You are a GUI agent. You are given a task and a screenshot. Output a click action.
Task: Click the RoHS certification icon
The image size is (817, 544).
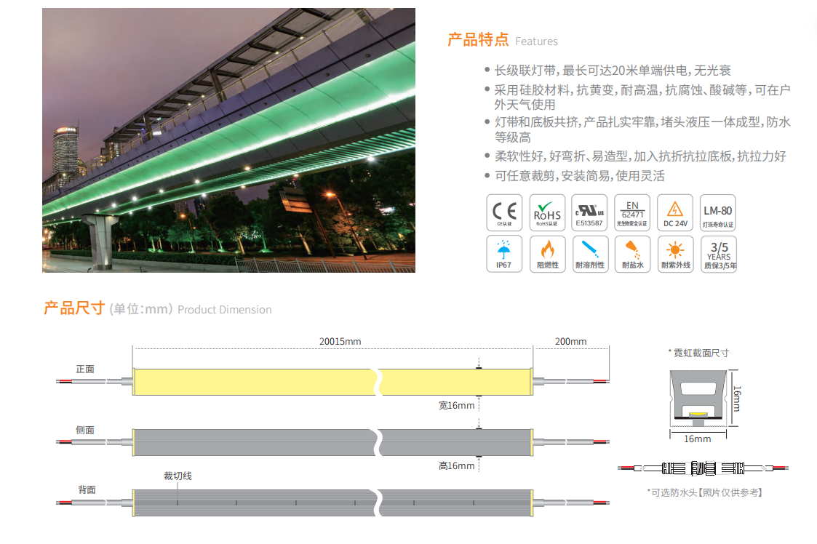pyautogui.click(x=547, y=212)
